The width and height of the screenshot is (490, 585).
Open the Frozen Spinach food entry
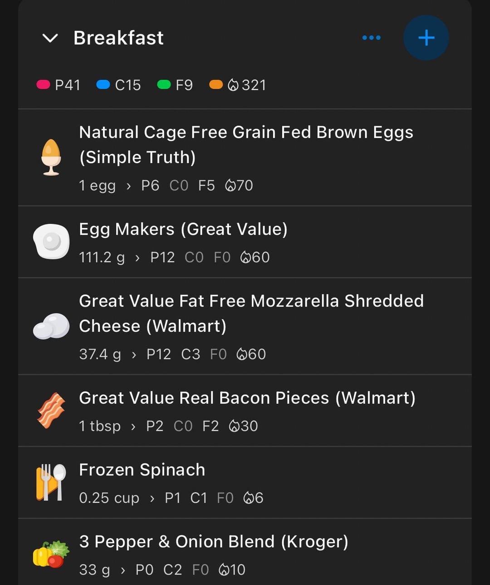click(x=142, y=470)
